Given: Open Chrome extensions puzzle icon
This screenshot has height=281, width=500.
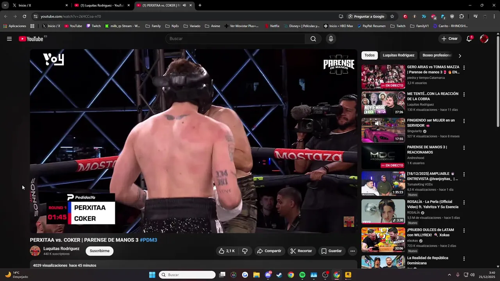Looking at the screenshot, I should (x=462, y=16).
